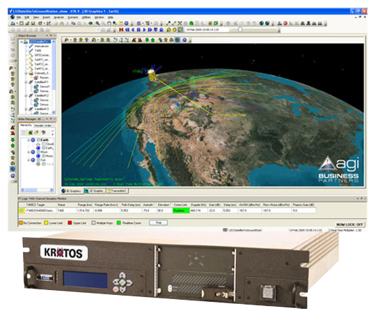The width and height of the screenshot is (376, 313).
Task: Switch to the 2D Graphics window tab
Action: point(95,191)
